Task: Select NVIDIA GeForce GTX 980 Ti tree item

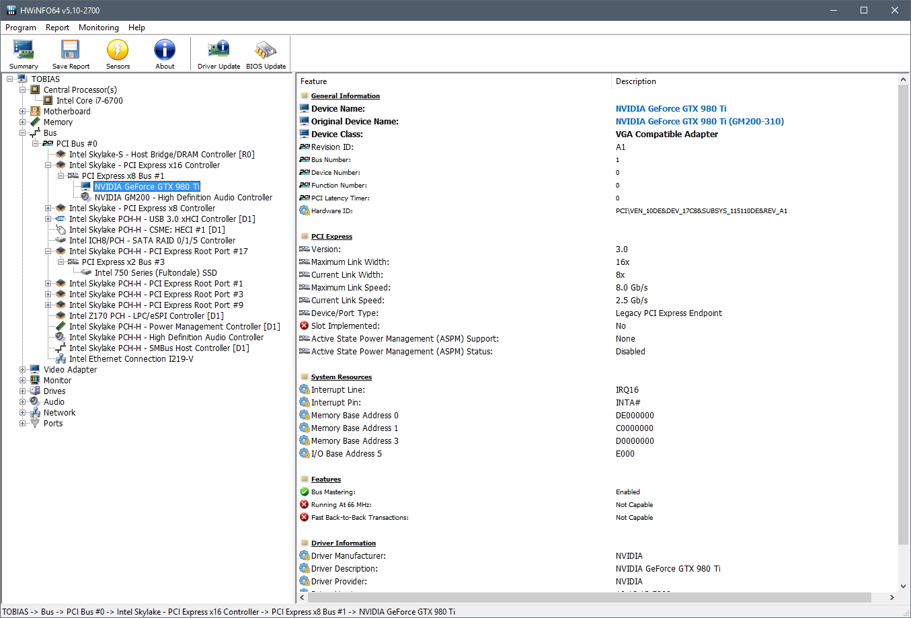Action: [x=147, y=187]
